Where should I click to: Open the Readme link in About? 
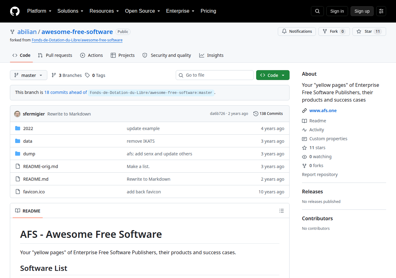314,121
